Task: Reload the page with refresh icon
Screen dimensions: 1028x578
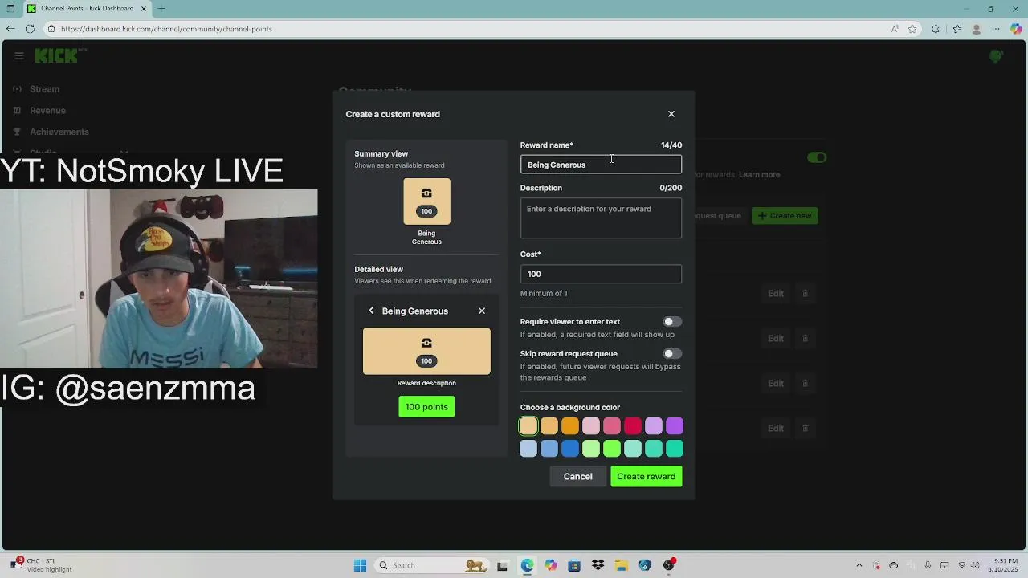Action: (30, 29)
